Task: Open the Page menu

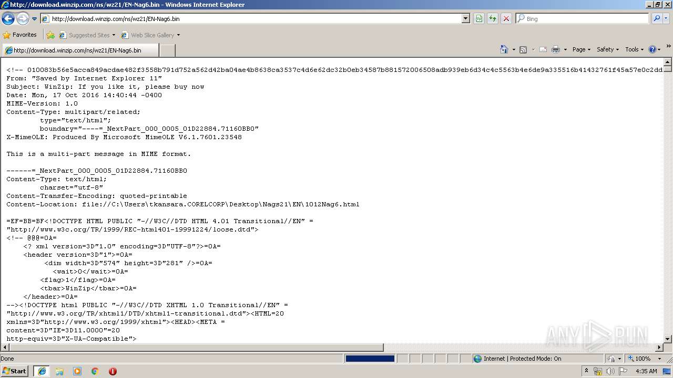Action: pyautogui.click(x=581, y=49)
